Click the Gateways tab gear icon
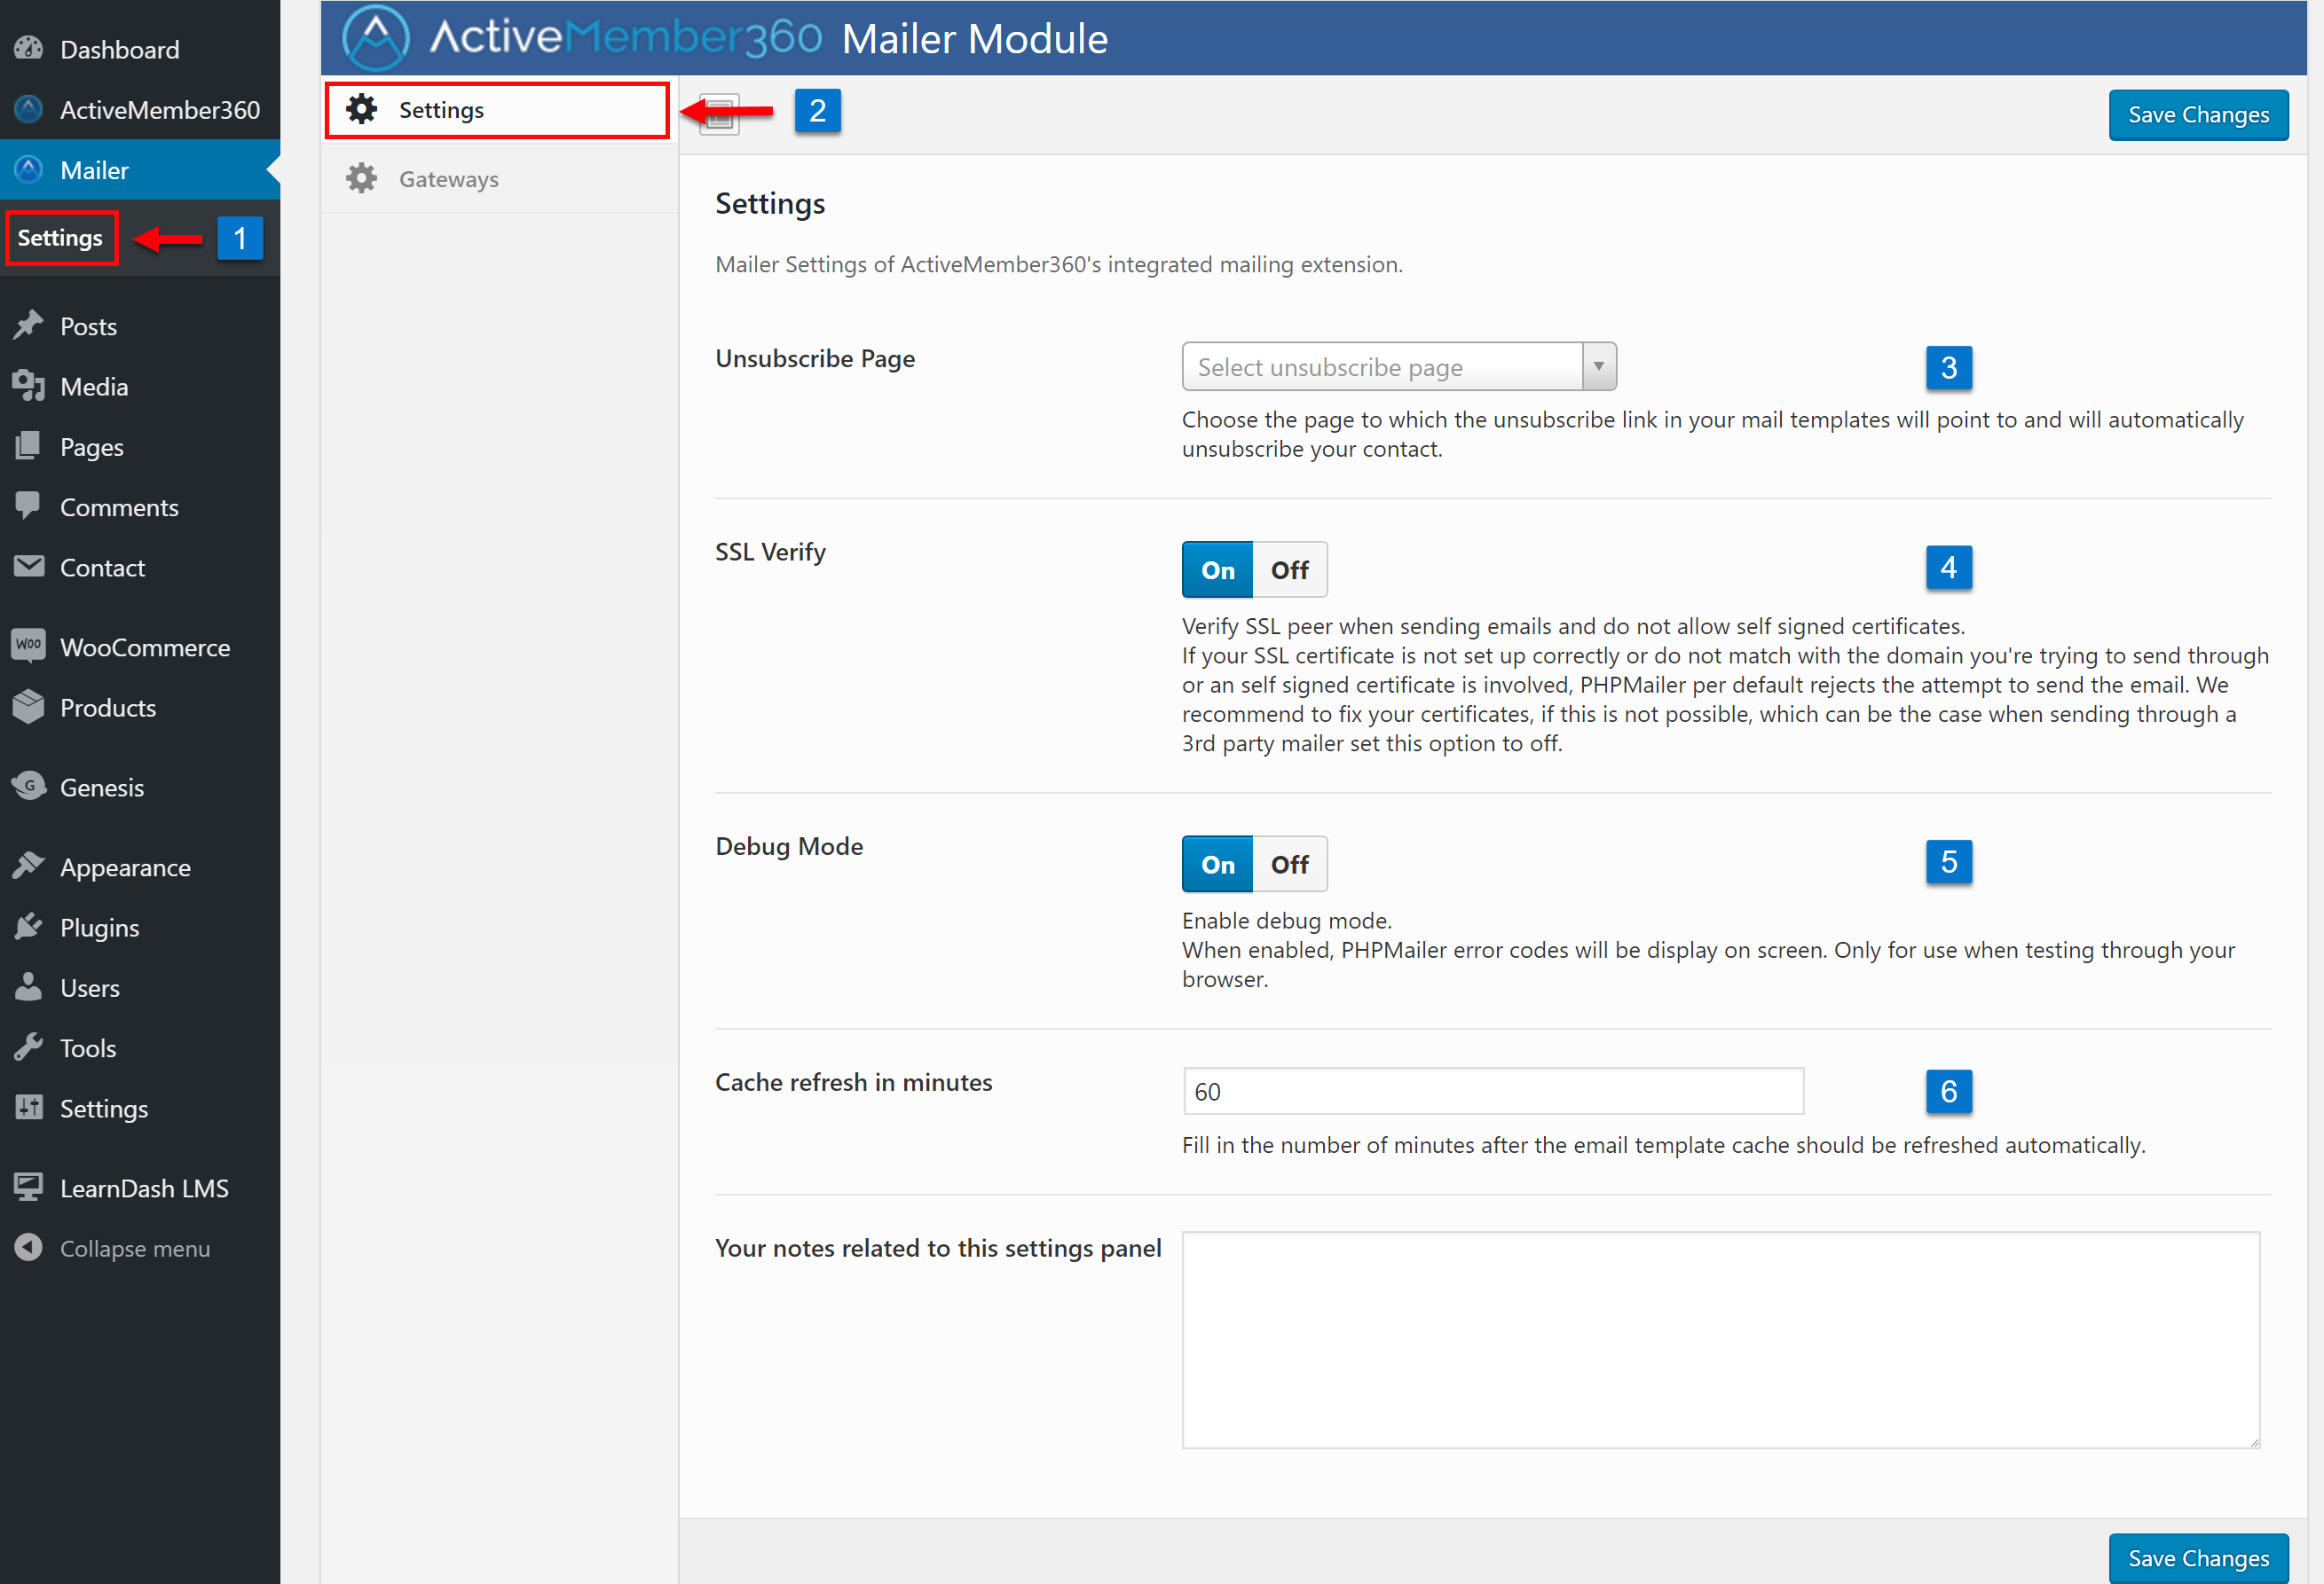Image resolution: width=2324 pixels, height=1584 pixels. tap(361, 179)
